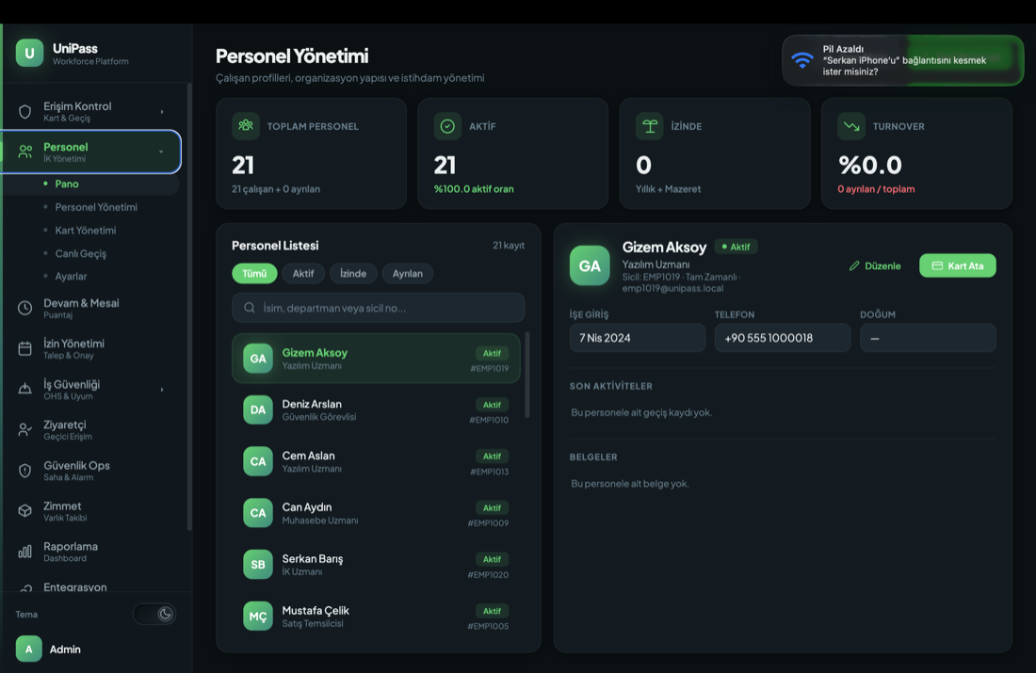Click Gizem Aksoy GA avatar in detail panel
This screenshot has width=1036, height=673.
pos(590,265)
